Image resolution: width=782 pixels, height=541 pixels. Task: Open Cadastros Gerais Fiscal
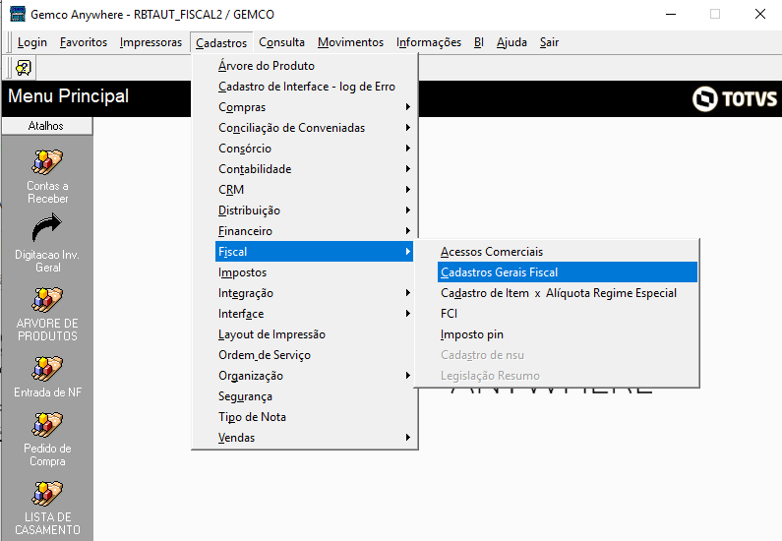[x=568, y=272]
